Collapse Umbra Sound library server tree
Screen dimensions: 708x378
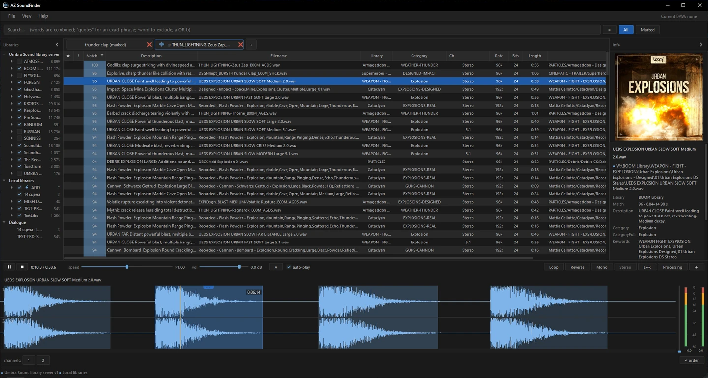coord(4,54)
